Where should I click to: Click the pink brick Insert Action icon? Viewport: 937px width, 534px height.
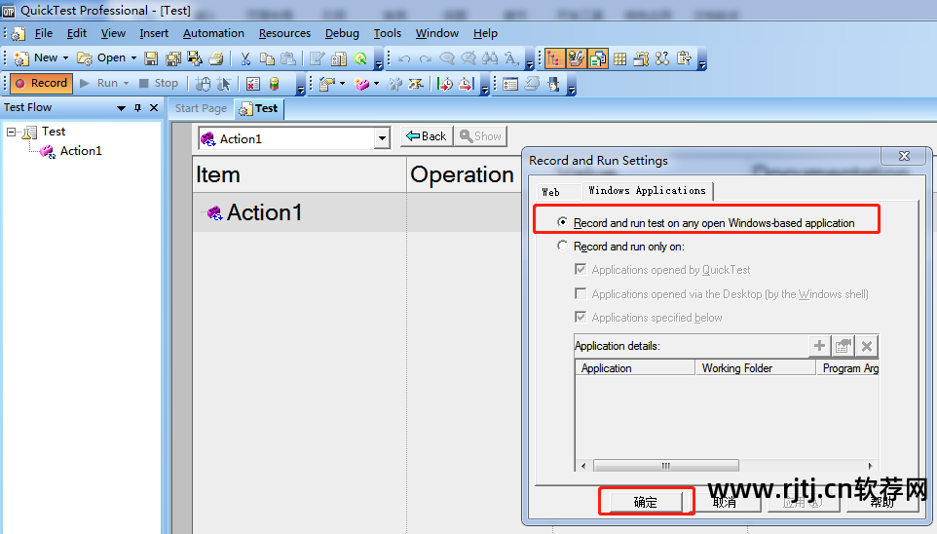(361, 84)
